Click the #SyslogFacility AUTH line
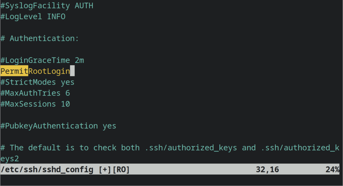The width and height of the screenshot is (343, 186). (x=47, y=6)
